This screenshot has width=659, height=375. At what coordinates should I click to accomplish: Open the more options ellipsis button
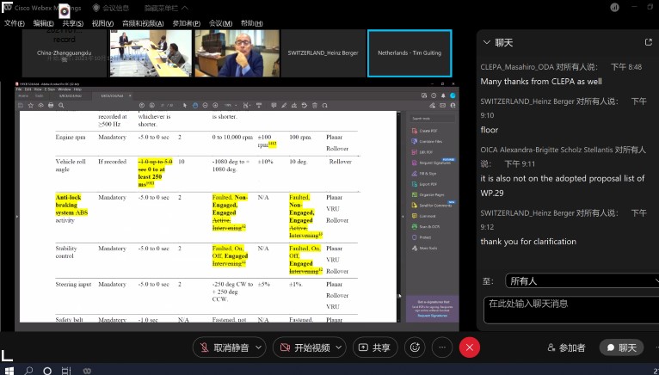(x=441, y=347)
